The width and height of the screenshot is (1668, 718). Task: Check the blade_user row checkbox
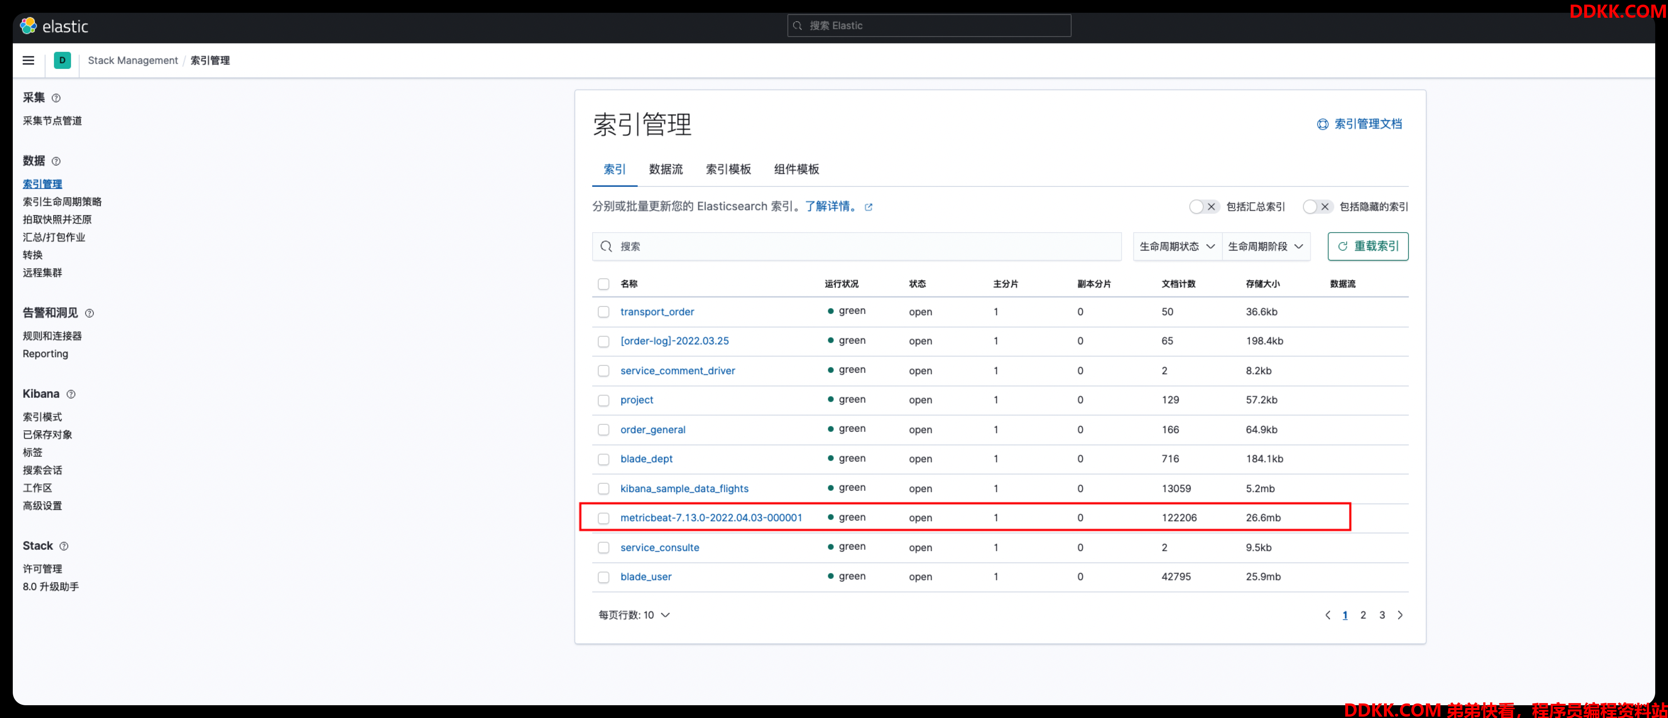[x=604, y=577]
